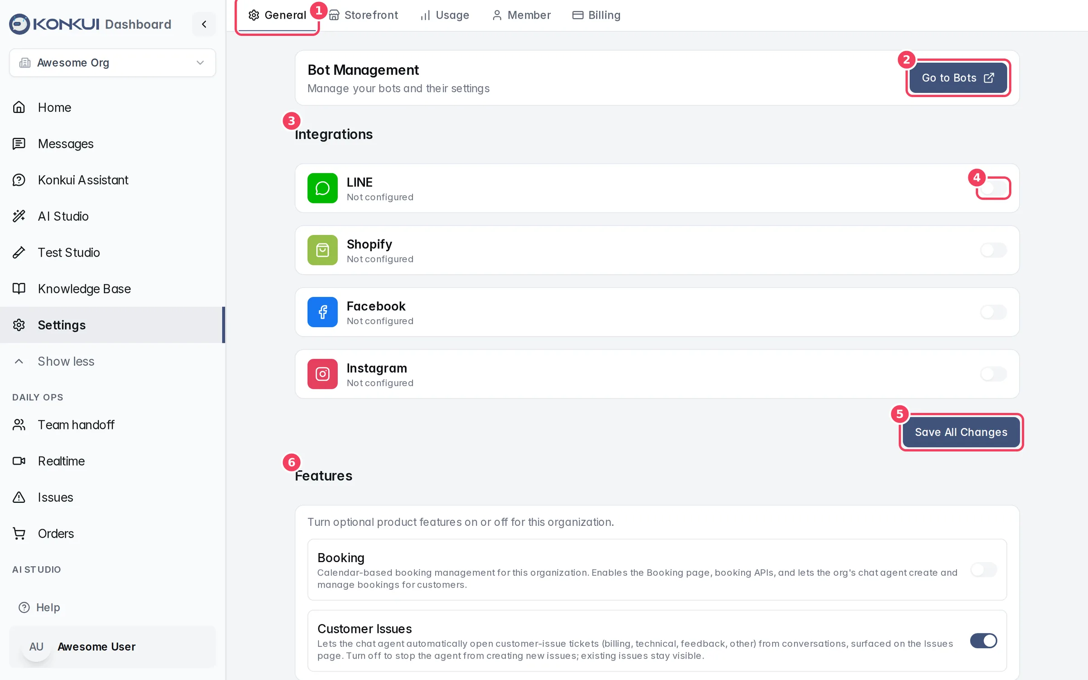The height and width of the screenshot is (680, 1088).
Task: Click the Settings gear icon in sidebar
Action: pos(19,325)
